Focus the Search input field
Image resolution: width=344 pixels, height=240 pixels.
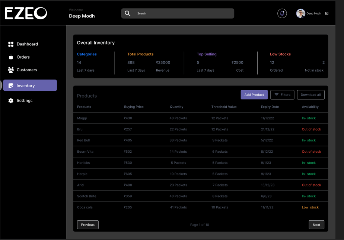182,13
